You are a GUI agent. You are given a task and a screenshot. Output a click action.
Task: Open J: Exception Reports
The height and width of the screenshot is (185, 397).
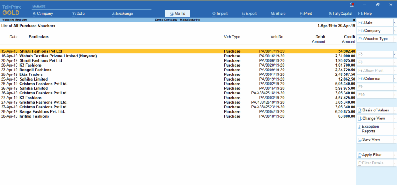pyautogui.click(x=375, y=129)
